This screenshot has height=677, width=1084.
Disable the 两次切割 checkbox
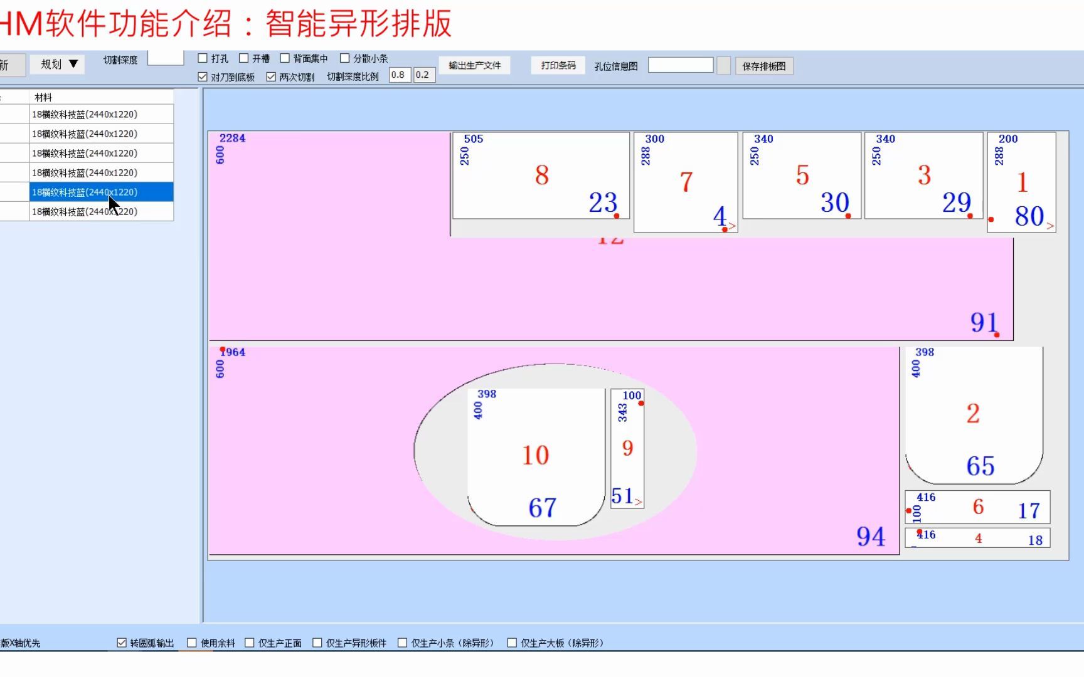pyautogui.click(x=271, y=76)
